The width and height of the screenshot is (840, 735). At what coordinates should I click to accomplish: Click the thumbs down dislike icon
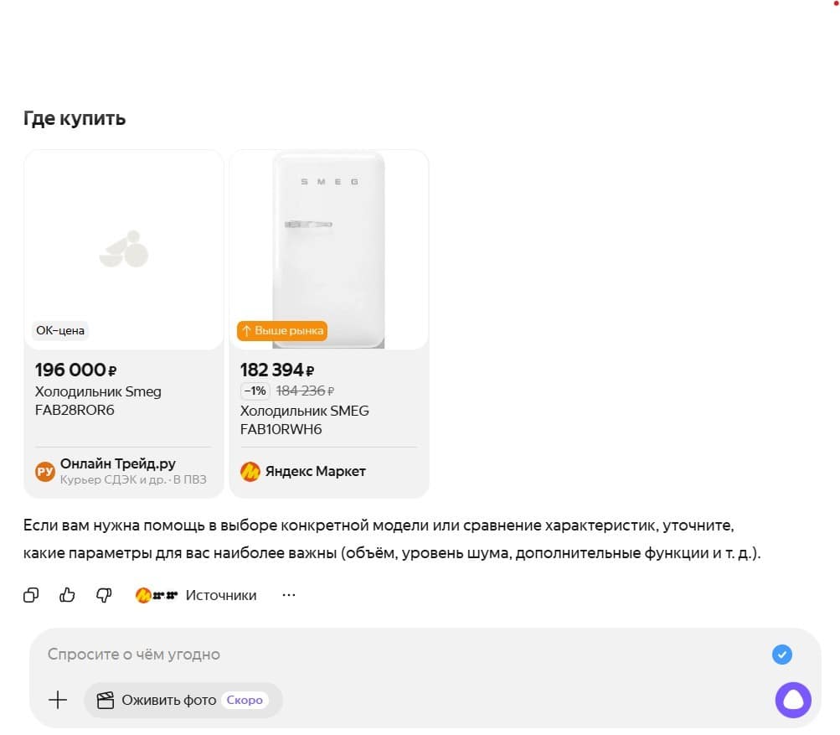104,595
